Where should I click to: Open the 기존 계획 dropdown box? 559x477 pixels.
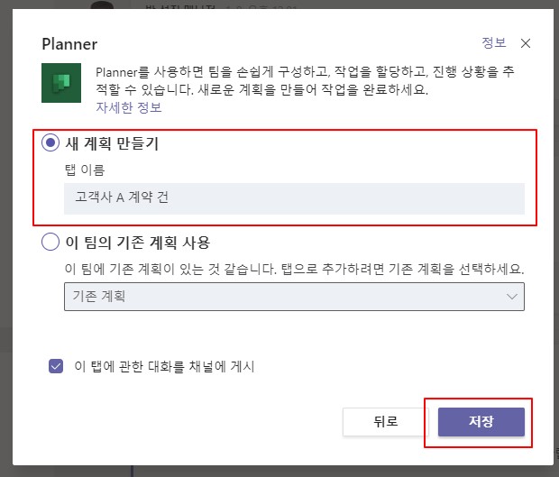click(294, 297)
